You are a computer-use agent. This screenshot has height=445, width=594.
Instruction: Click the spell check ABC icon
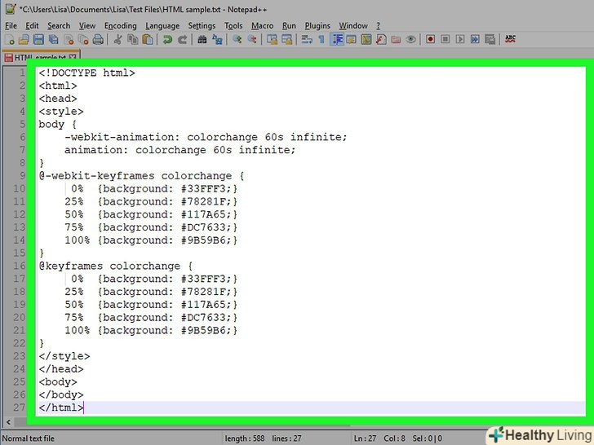point(511,39)
